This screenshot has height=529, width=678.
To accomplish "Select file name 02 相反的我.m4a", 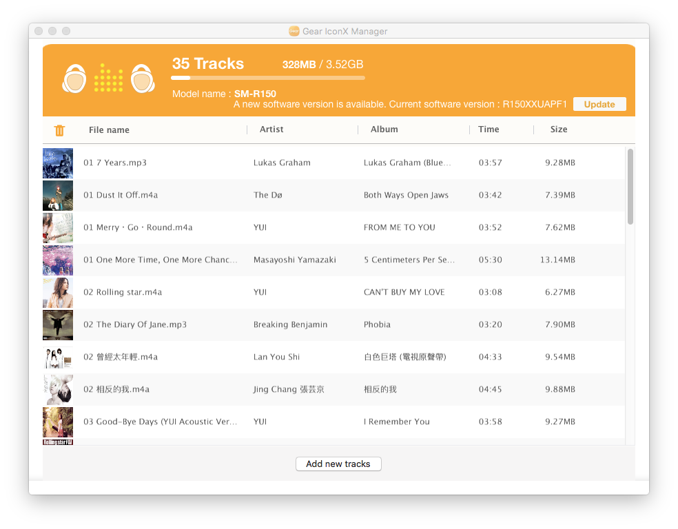I will pyautogui.click(x=116, y=389).
